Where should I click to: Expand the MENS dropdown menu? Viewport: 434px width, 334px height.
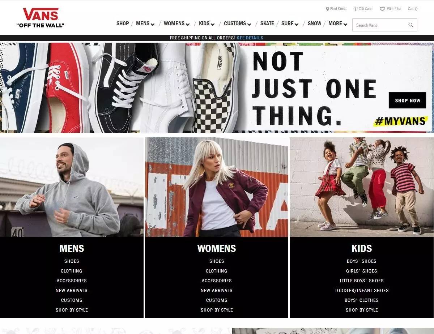(145, 23)
